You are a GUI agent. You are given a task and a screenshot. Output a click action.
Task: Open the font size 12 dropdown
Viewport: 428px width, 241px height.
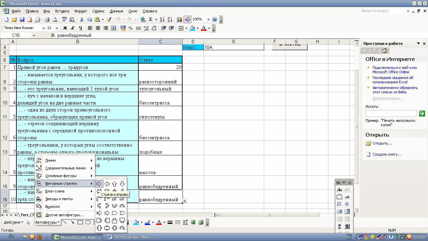tap(57, 28)
